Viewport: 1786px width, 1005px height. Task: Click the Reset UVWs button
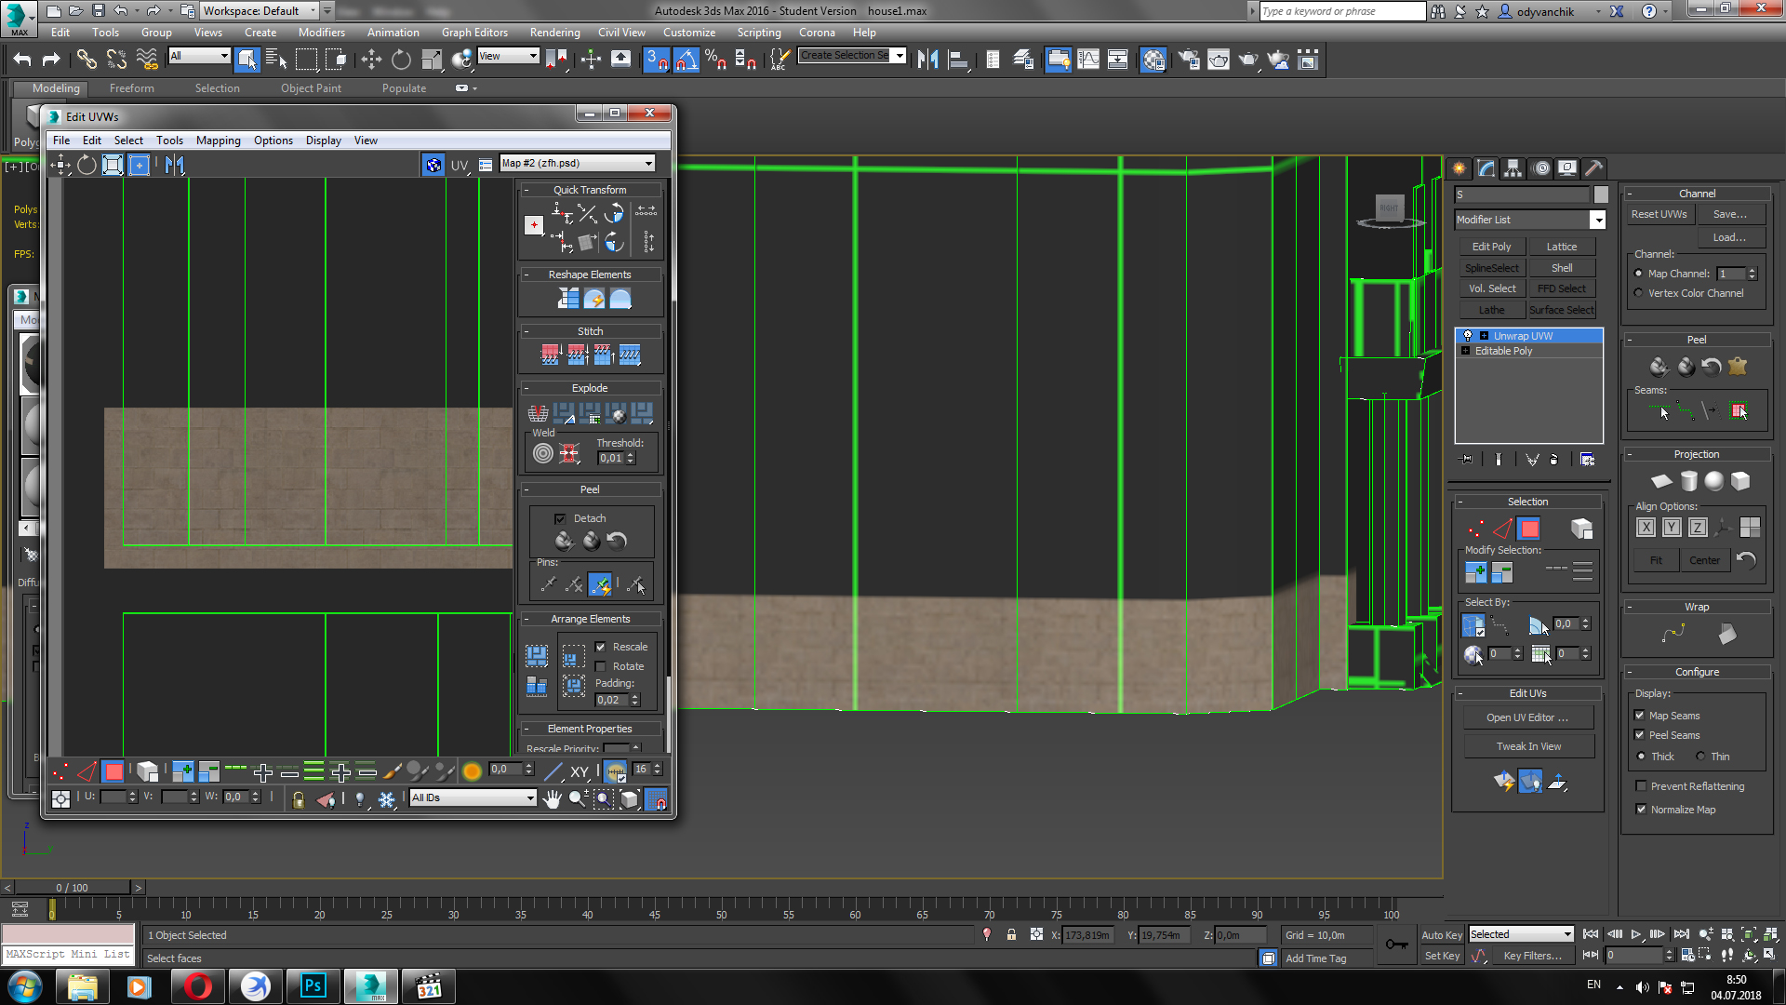(1659, 214)
